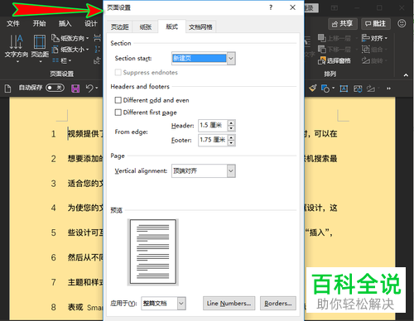414x321 pixels.
Task: Click the 共享 share button
Action: coord(343,24)
